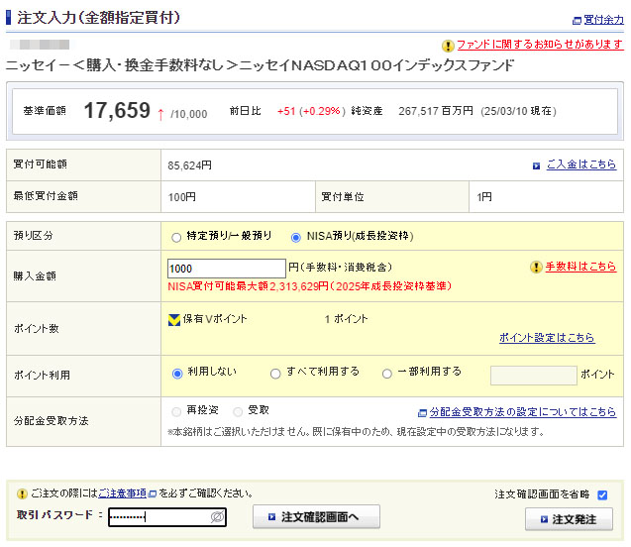The image size is (631, 547).
Task: Click the 手数料 warning icon
Action: pyautogui.click(x=536, y=268)
